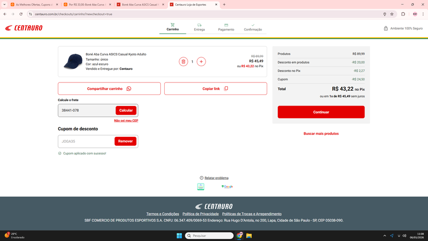Click the Centauro logo in the header
The image size is (428, 241).
pos(24,28)
